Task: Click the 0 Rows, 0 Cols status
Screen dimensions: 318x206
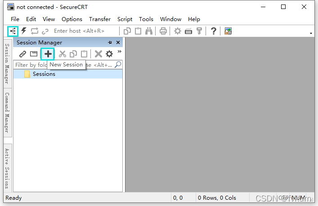Action: [x=217, y=198]
